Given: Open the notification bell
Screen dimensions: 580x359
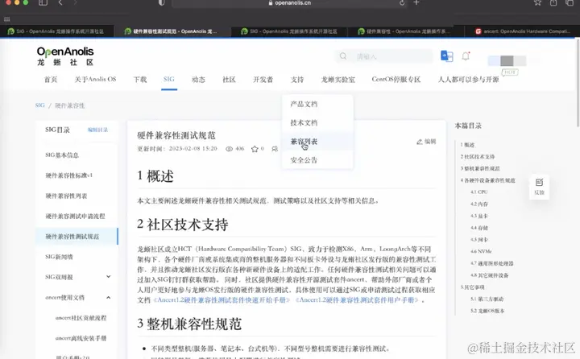Looking at the screenshot, I should 466,56.
